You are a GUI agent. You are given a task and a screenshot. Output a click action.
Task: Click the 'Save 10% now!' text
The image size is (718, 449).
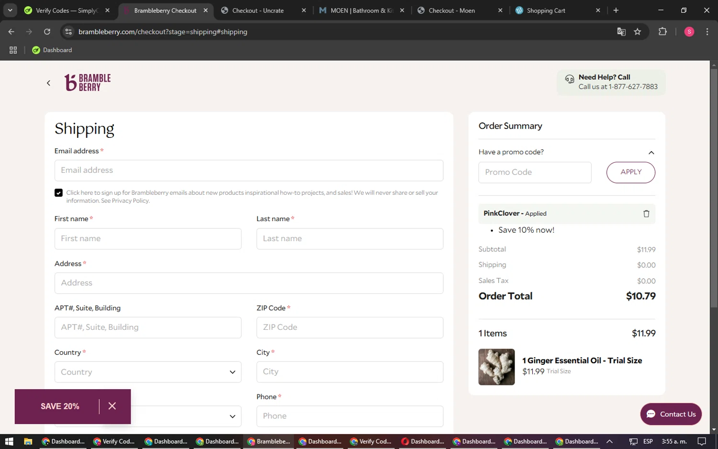coord(526,230)
